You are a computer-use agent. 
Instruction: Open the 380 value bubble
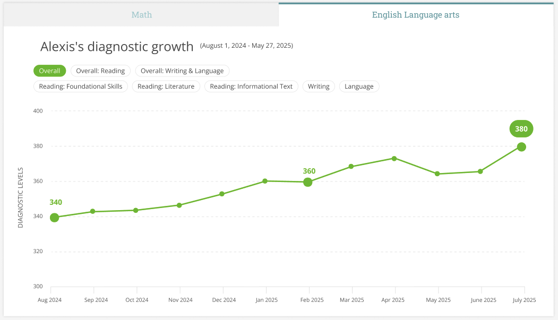point(521,129)
